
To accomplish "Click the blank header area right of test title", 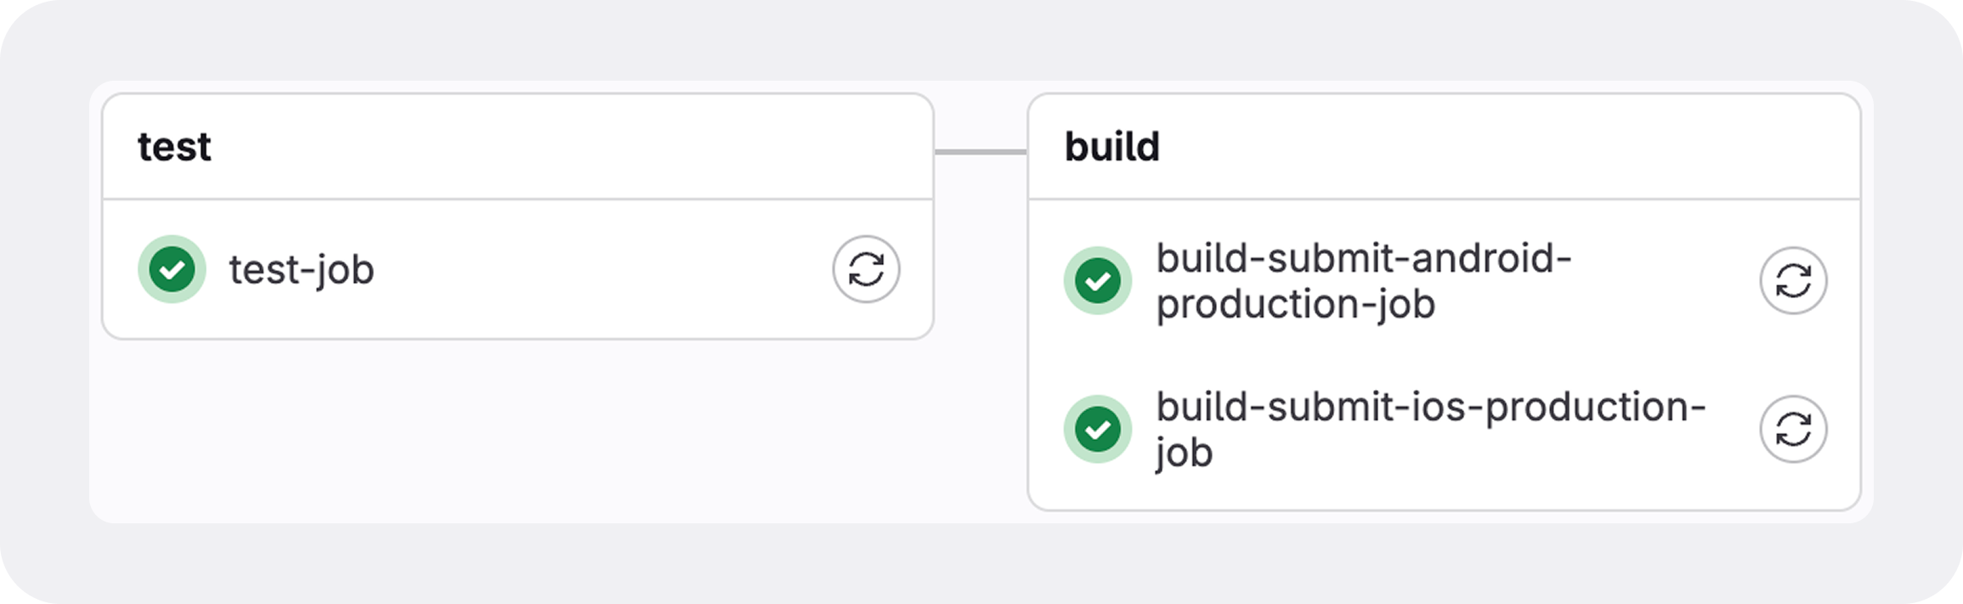I will pos(569,147).
